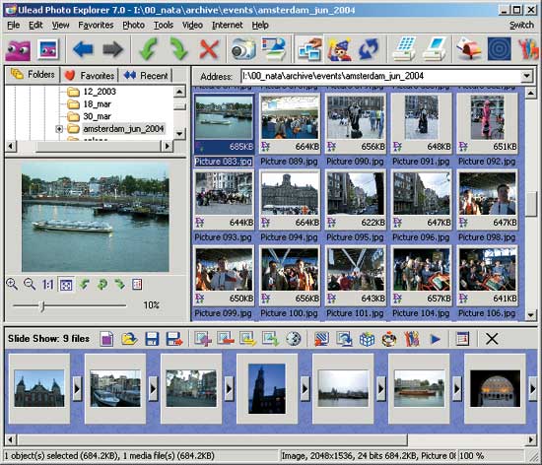Open the Favorites menu
Image resolution: width=542 pixels, height=465 pixels.
coord(96,26)
